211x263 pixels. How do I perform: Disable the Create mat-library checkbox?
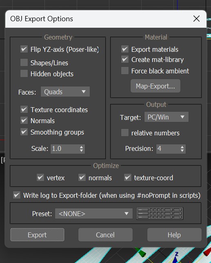[x=125, y=60]
